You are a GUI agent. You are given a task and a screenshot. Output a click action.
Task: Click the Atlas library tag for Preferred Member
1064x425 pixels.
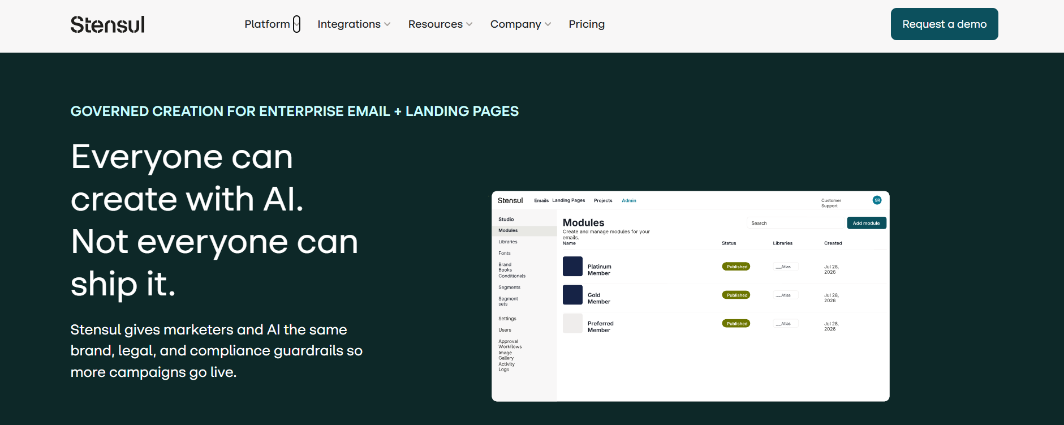pyautogui.click(x=786, y=324)
